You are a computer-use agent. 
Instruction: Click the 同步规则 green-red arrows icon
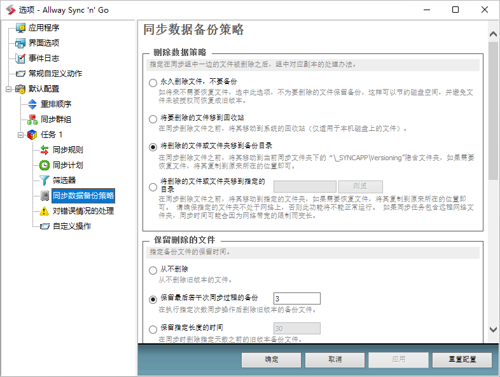tap(45, 150)
